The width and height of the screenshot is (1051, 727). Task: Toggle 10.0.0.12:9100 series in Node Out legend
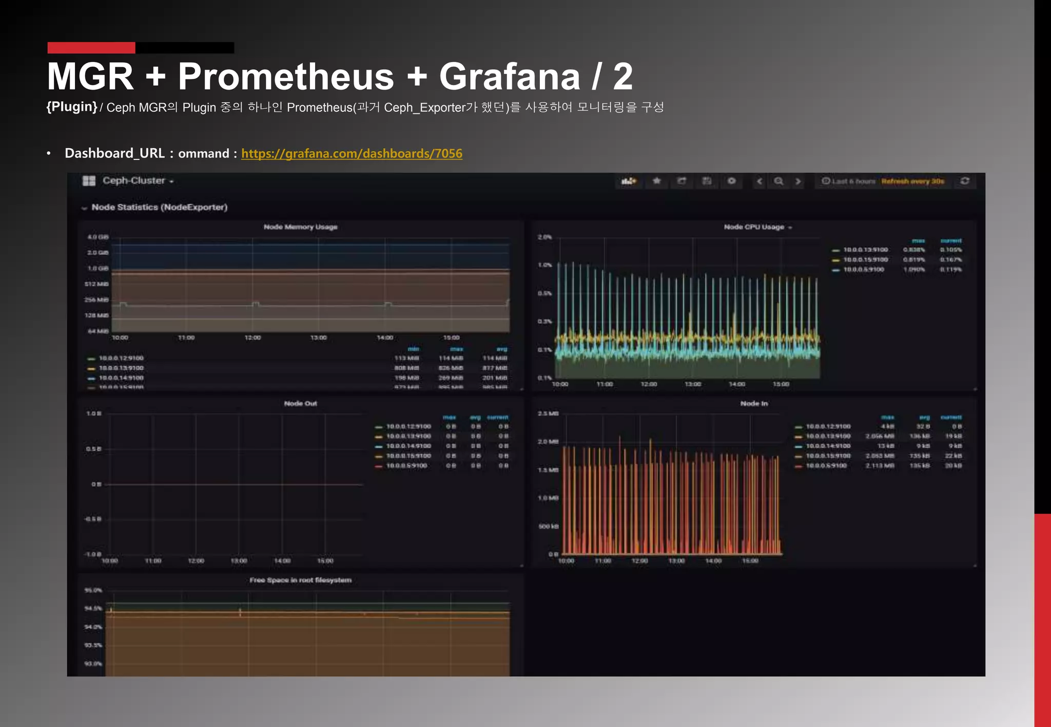[408, 427]
